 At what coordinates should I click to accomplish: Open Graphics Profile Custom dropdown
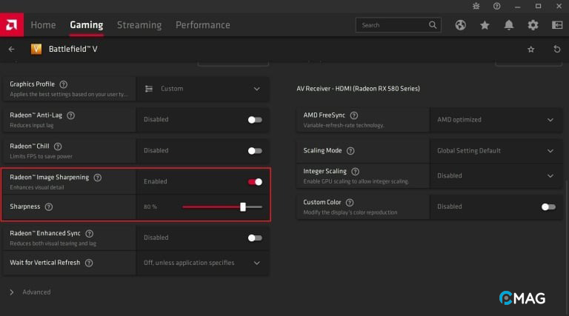tap(203, 89)
